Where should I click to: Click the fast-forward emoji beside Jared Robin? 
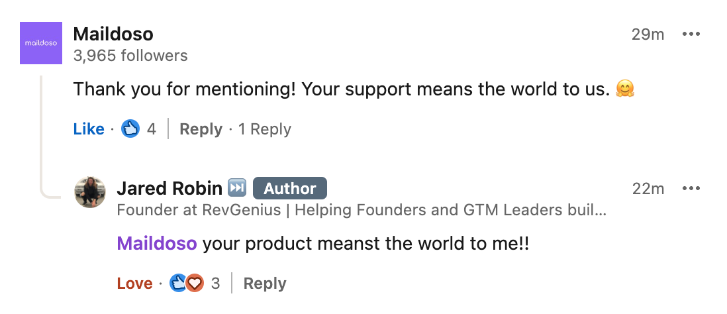(x=237, y=187)
